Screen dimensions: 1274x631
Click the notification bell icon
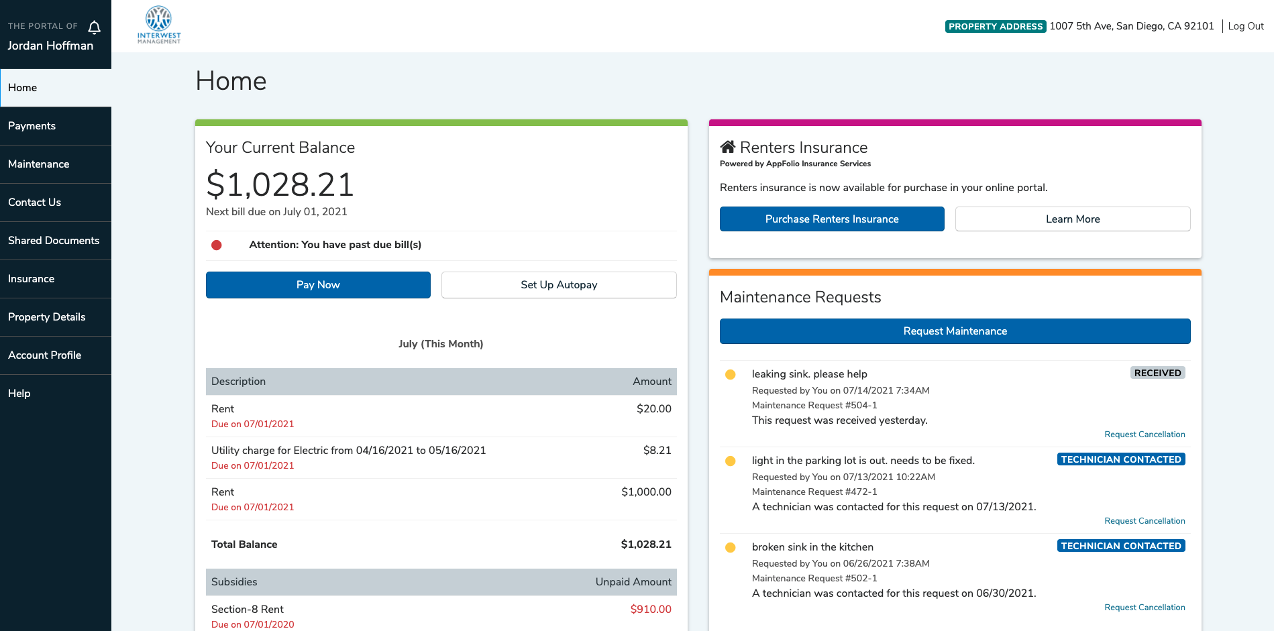pos(95,27)
